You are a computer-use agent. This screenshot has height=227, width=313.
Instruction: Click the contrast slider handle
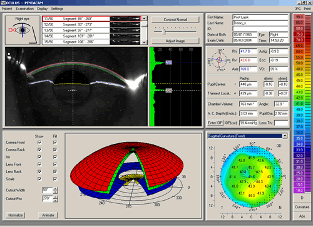[164, 32]
